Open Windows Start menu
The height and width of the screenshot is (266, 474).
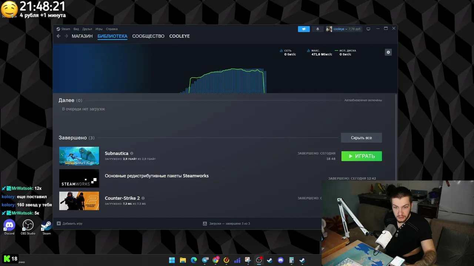[x=172, y=260]
